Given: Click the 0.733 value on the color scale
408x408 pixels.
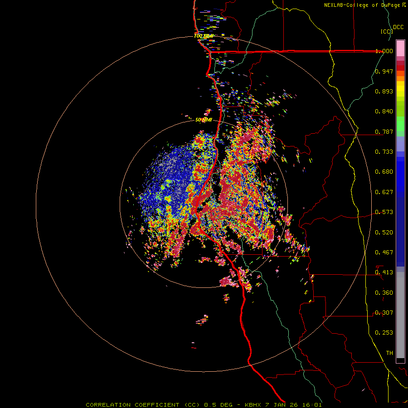Looking at the screenshot, I should [x=384, y=152].
